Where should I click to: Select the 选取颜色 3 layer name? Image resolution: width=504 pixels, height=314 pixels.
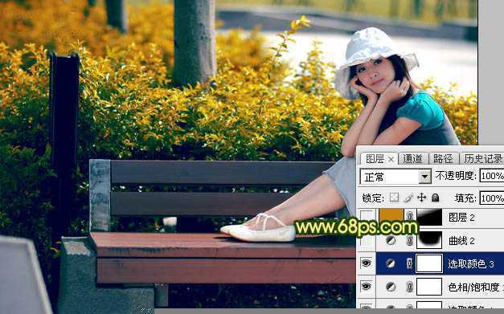pyautogui.click(x=471, y=264)
